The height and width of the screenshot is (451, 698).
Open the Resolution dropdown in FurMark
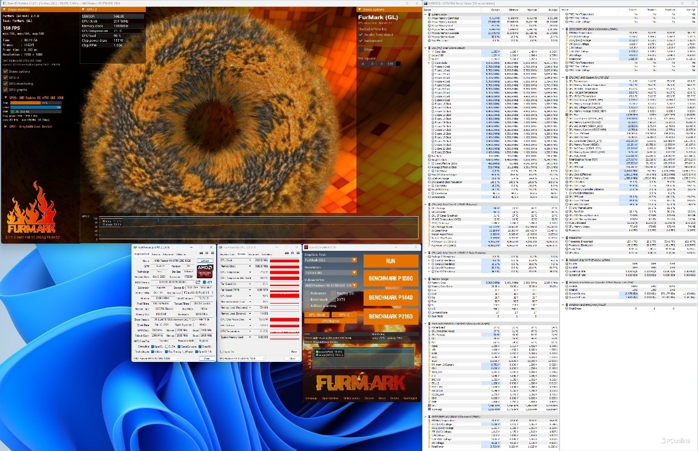click(x=354, y=272)
